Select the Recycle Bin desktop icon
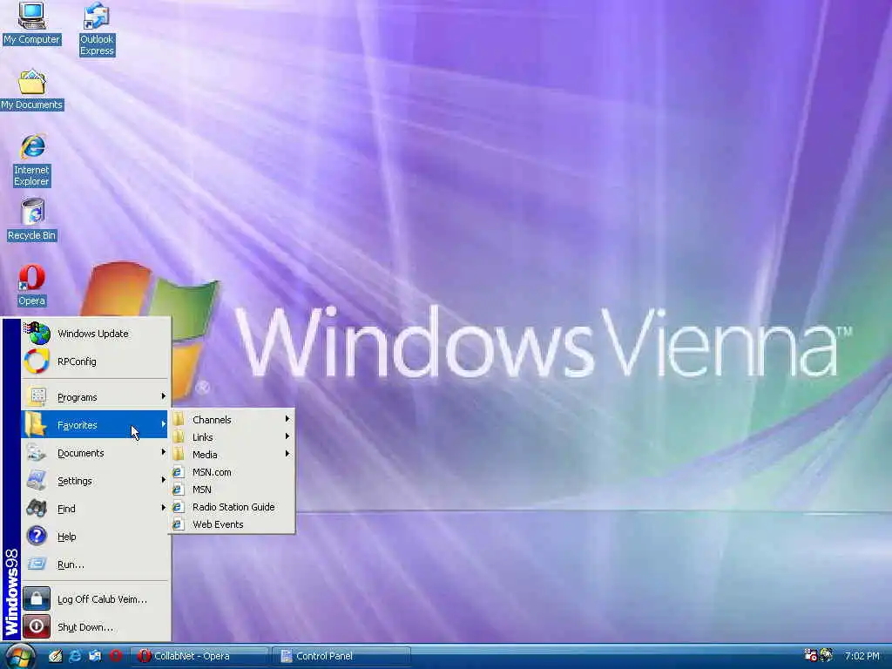892x669 pixels. [x=32, y=220]
